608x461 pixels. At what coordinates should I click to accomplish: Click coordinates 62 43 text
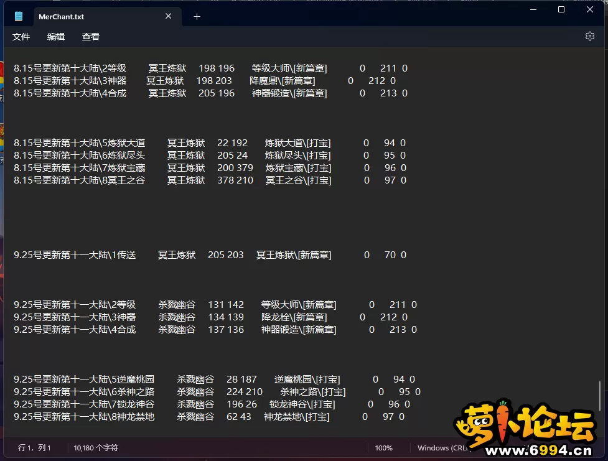[239, 417]
